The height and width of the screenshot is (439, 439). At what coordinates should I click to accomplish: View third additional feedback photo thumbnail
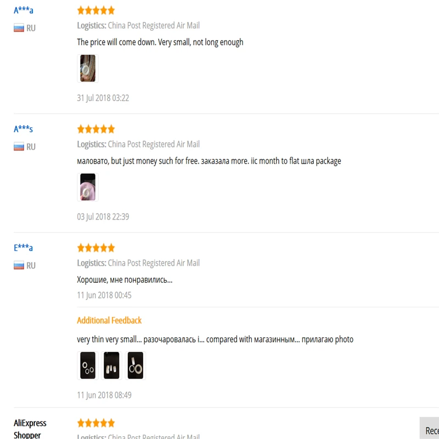tap(135, 365)
